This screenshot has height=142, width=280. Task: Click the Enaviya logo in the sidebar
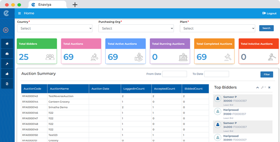pyautogui.click(x=7, y=13)
